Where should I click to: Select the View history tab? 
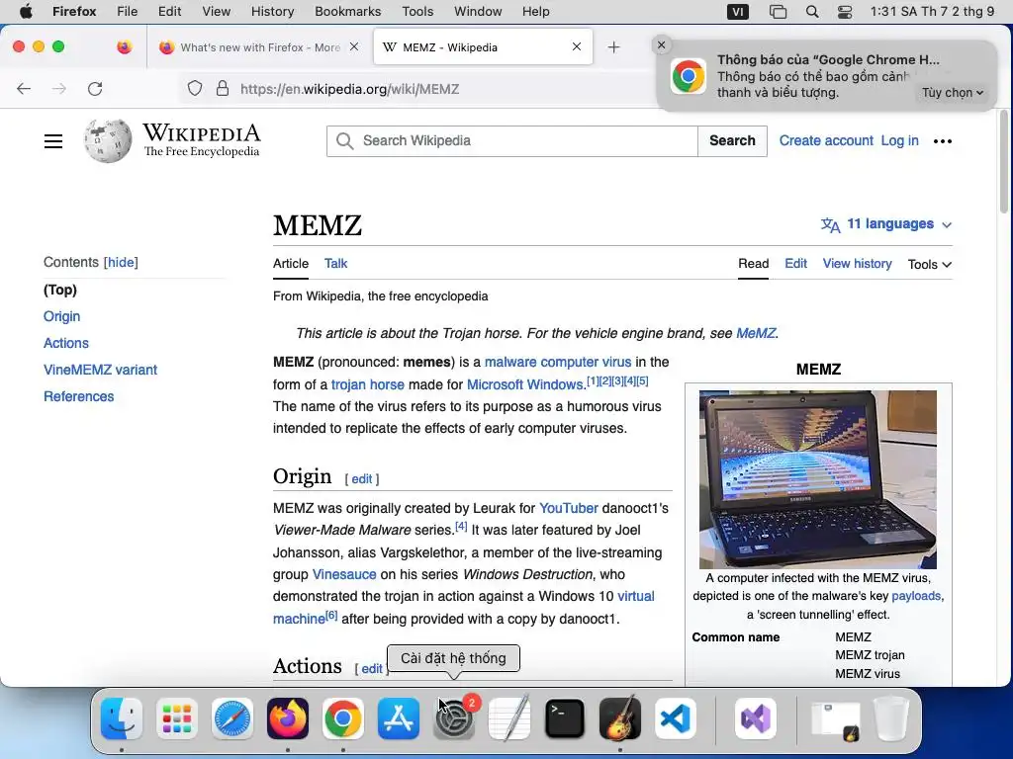point(858,263)
